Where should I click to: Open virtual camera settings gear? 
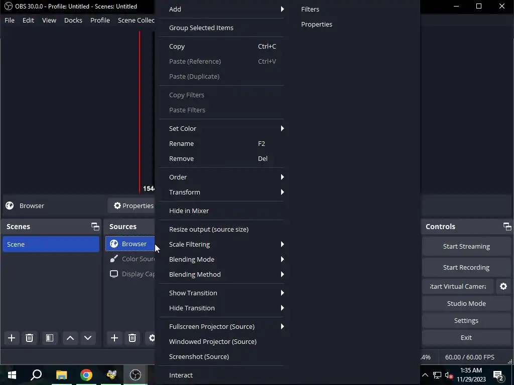[503, 286]
